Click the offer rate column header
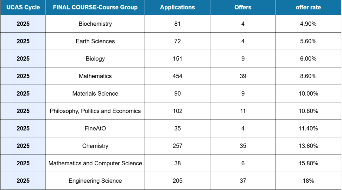Viewport: 342px width, 190px height. (x=308, y=7)
